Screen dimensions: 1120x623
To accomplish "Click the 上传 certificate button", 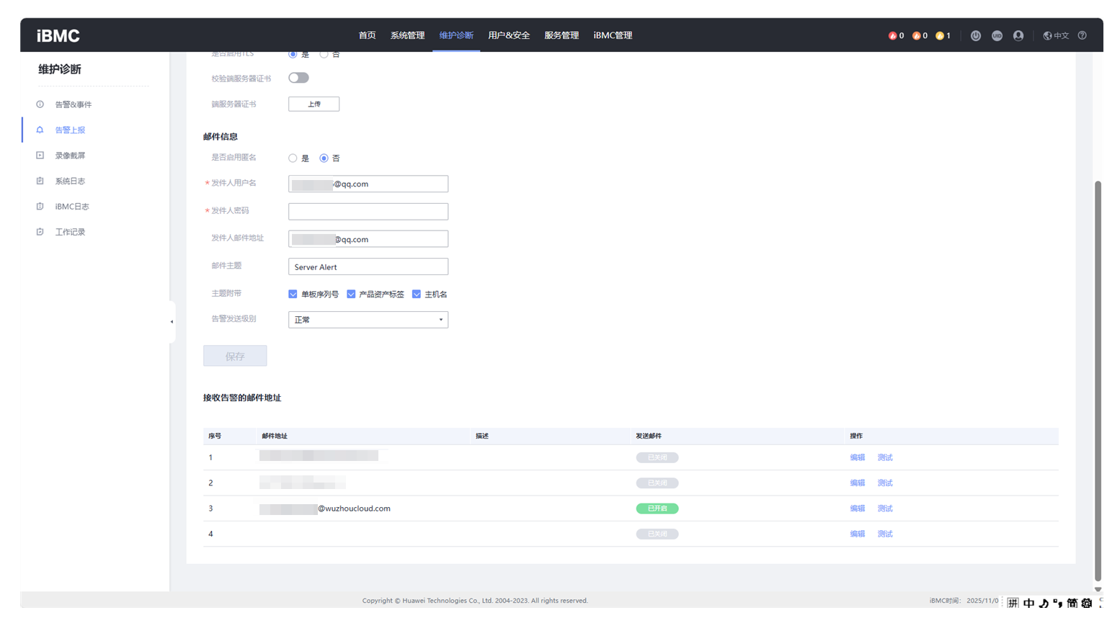I will point(314,104).
